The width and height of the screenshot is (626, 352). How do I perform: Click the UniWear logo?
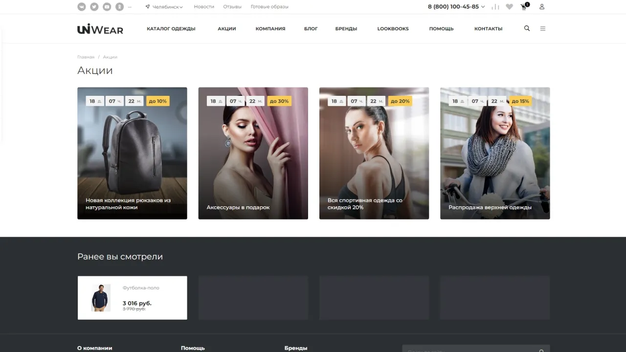point(100,29)
